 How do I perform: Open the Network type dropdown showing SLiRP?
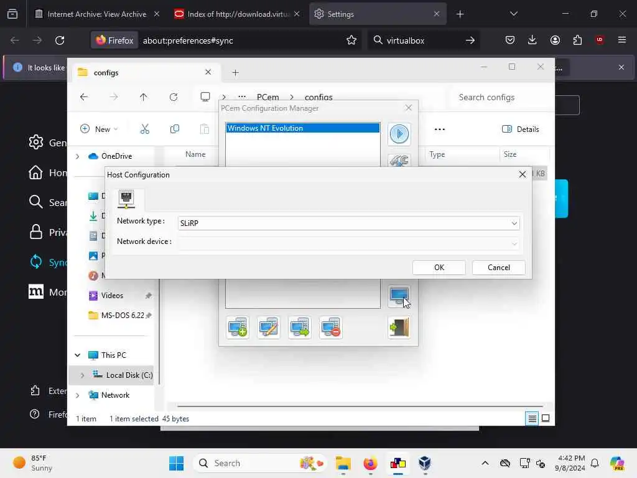[x=348, y=223]
